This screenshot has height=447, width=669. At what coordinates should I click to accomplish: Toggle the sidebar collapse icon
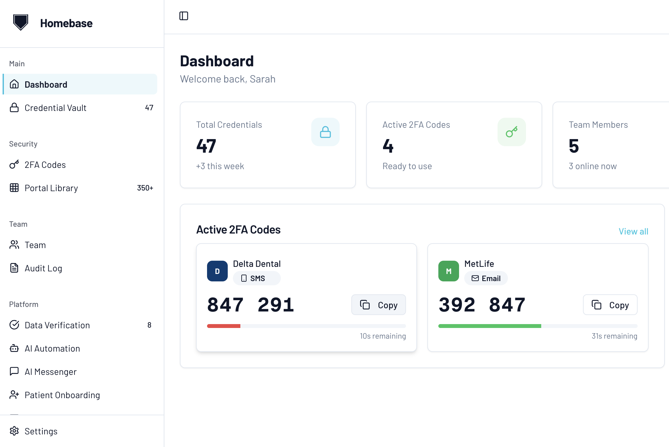(183, 16)
